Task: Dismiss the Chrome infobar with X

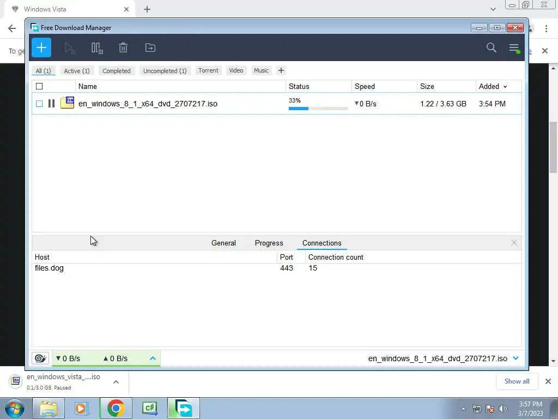Action: (x=545, y=51)
